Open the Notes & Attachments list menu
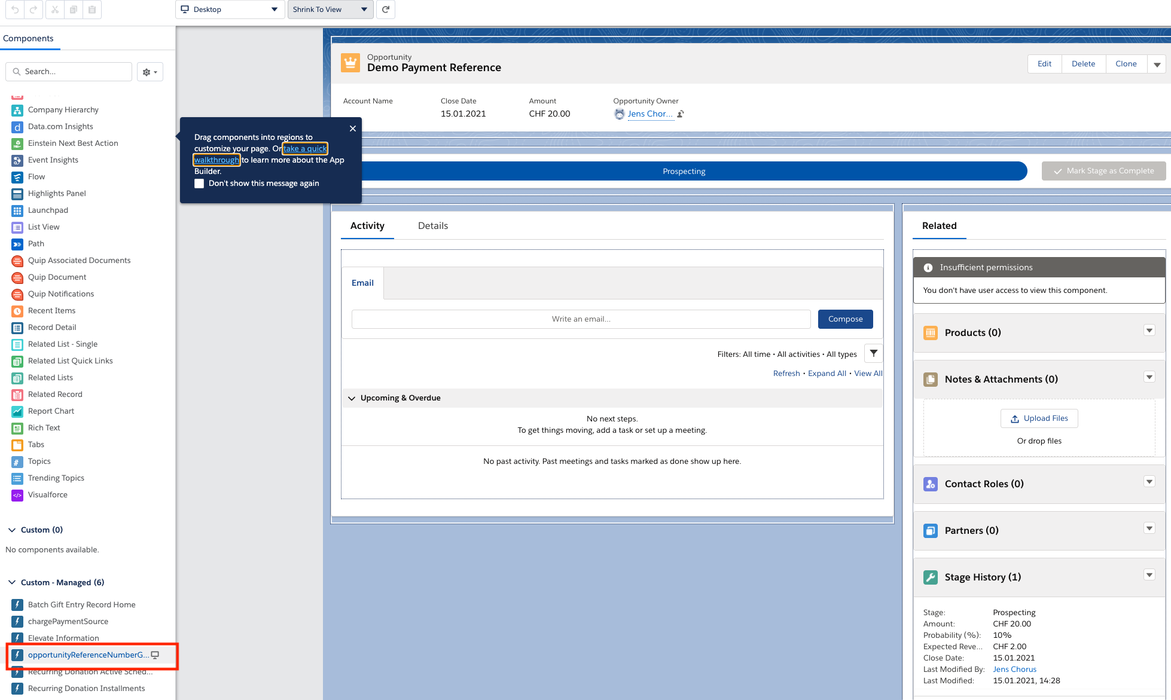Screen dimensions: 1171x700 1149,377
